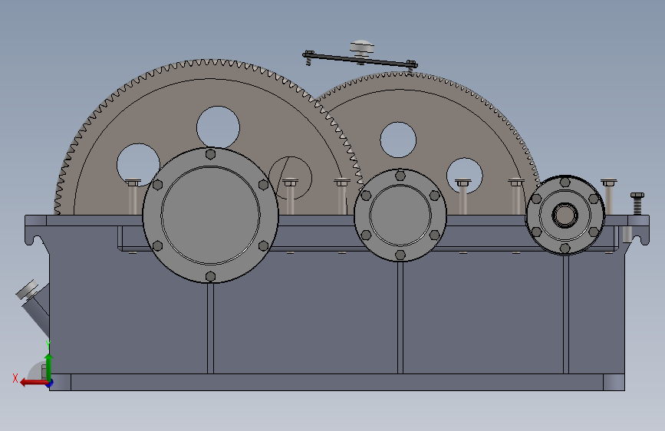This screenshot has width=665, height=431.
Task: Select the upper lightening hole in the right gear
Action: tap(398, 140)
